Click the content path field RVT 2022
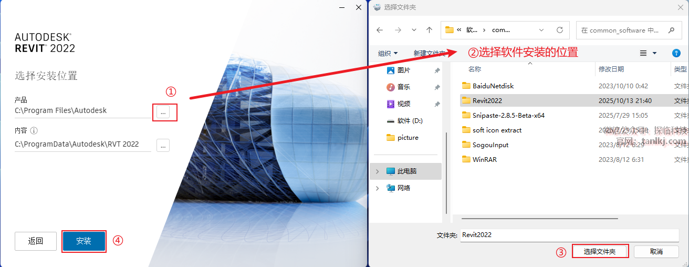 click(x=82, y=145)
